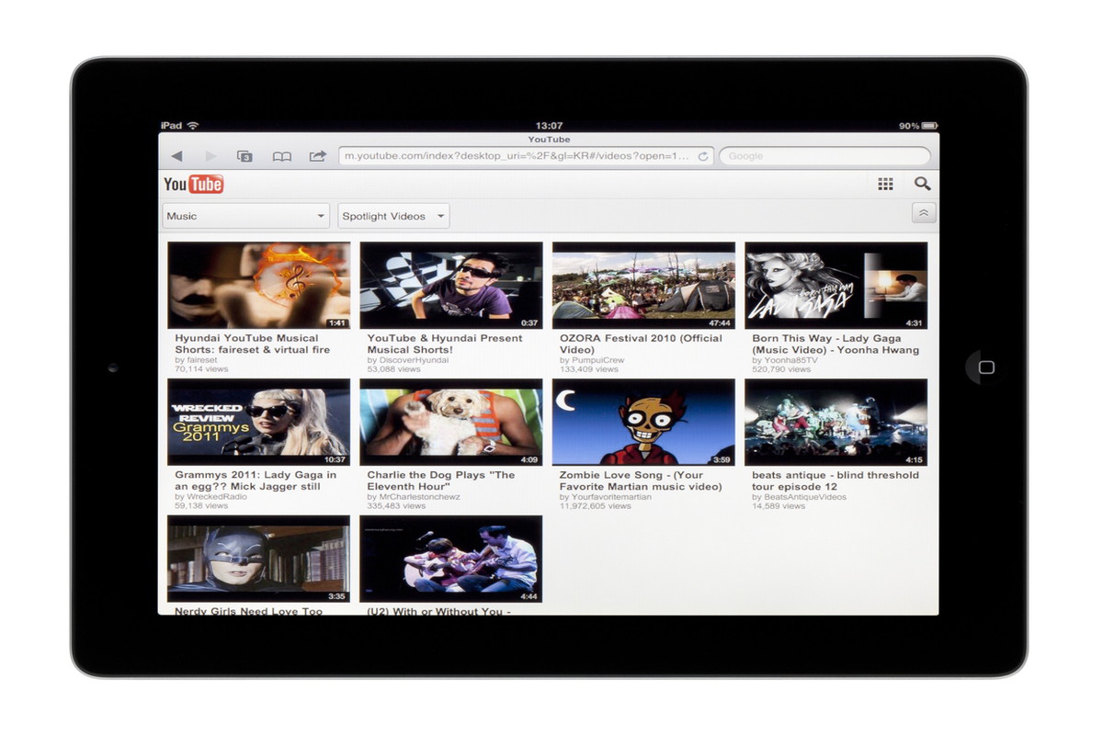Click uploader name PumpuiCrew

[x=597, y=360]
